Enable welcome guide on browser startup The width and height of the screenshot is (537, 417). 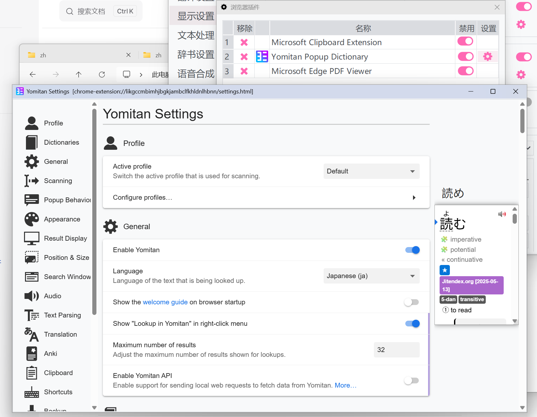tap(412, 302)
